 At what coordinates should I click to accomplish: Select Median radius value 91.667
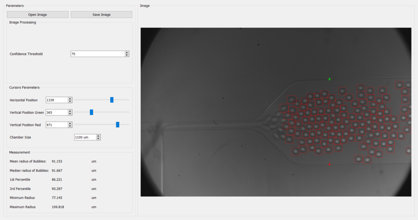click(x=57, y=171)
